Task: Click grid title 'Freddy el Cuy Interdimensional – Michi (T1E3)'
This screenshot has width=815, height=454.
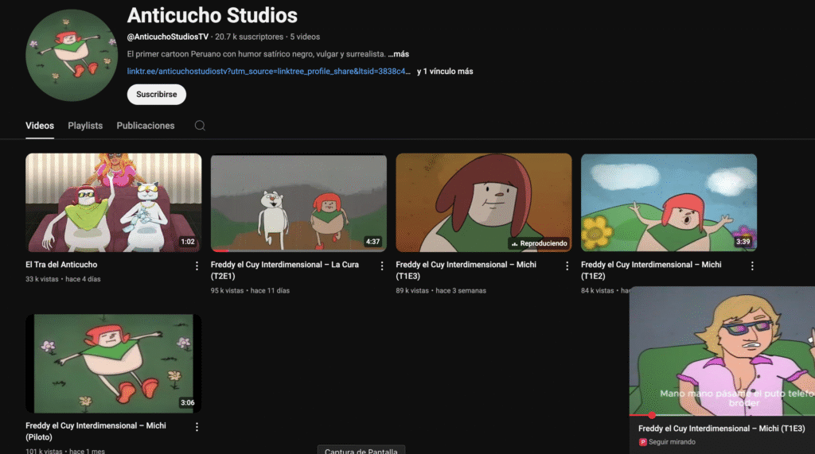Action: (466, 270)
